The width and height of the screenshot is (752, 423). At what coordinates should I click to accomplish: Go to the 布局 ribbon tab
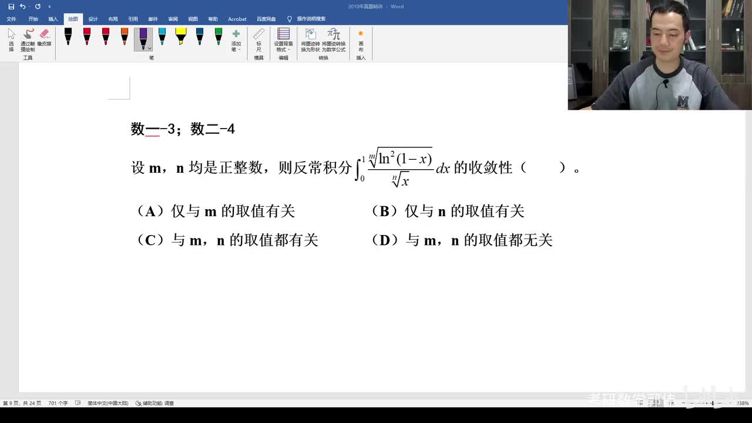pos(113,19)
